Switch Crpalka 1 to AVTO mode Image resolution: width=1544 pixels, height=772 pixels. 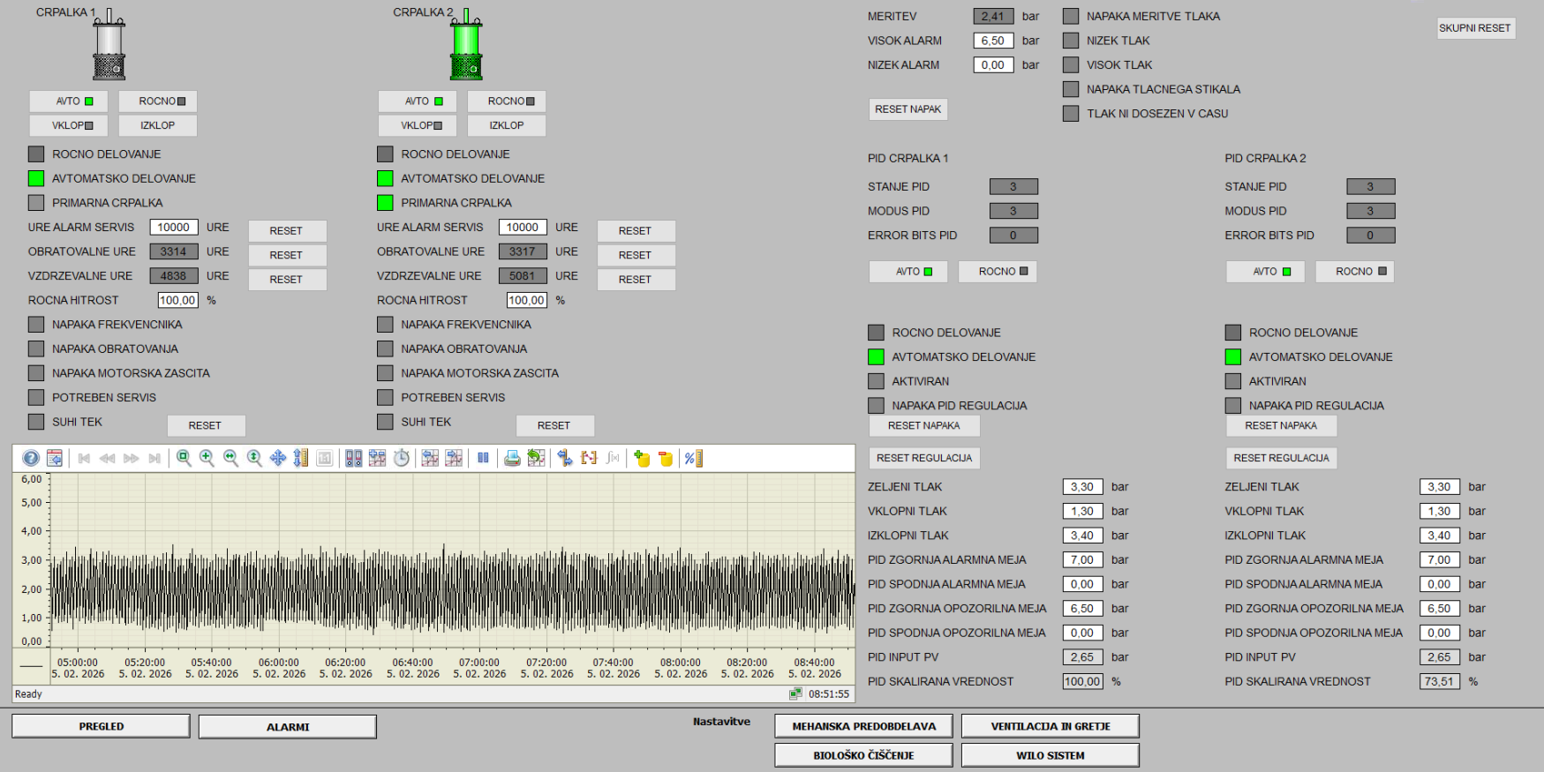coord(69,101)
